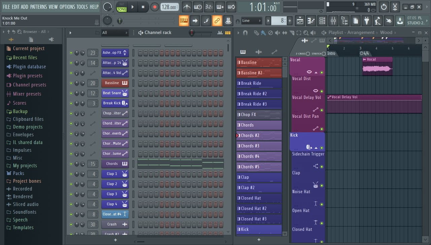Select Chop FX pattern in picker
This screenshot has width=431, height=245.
click(259, 114)
